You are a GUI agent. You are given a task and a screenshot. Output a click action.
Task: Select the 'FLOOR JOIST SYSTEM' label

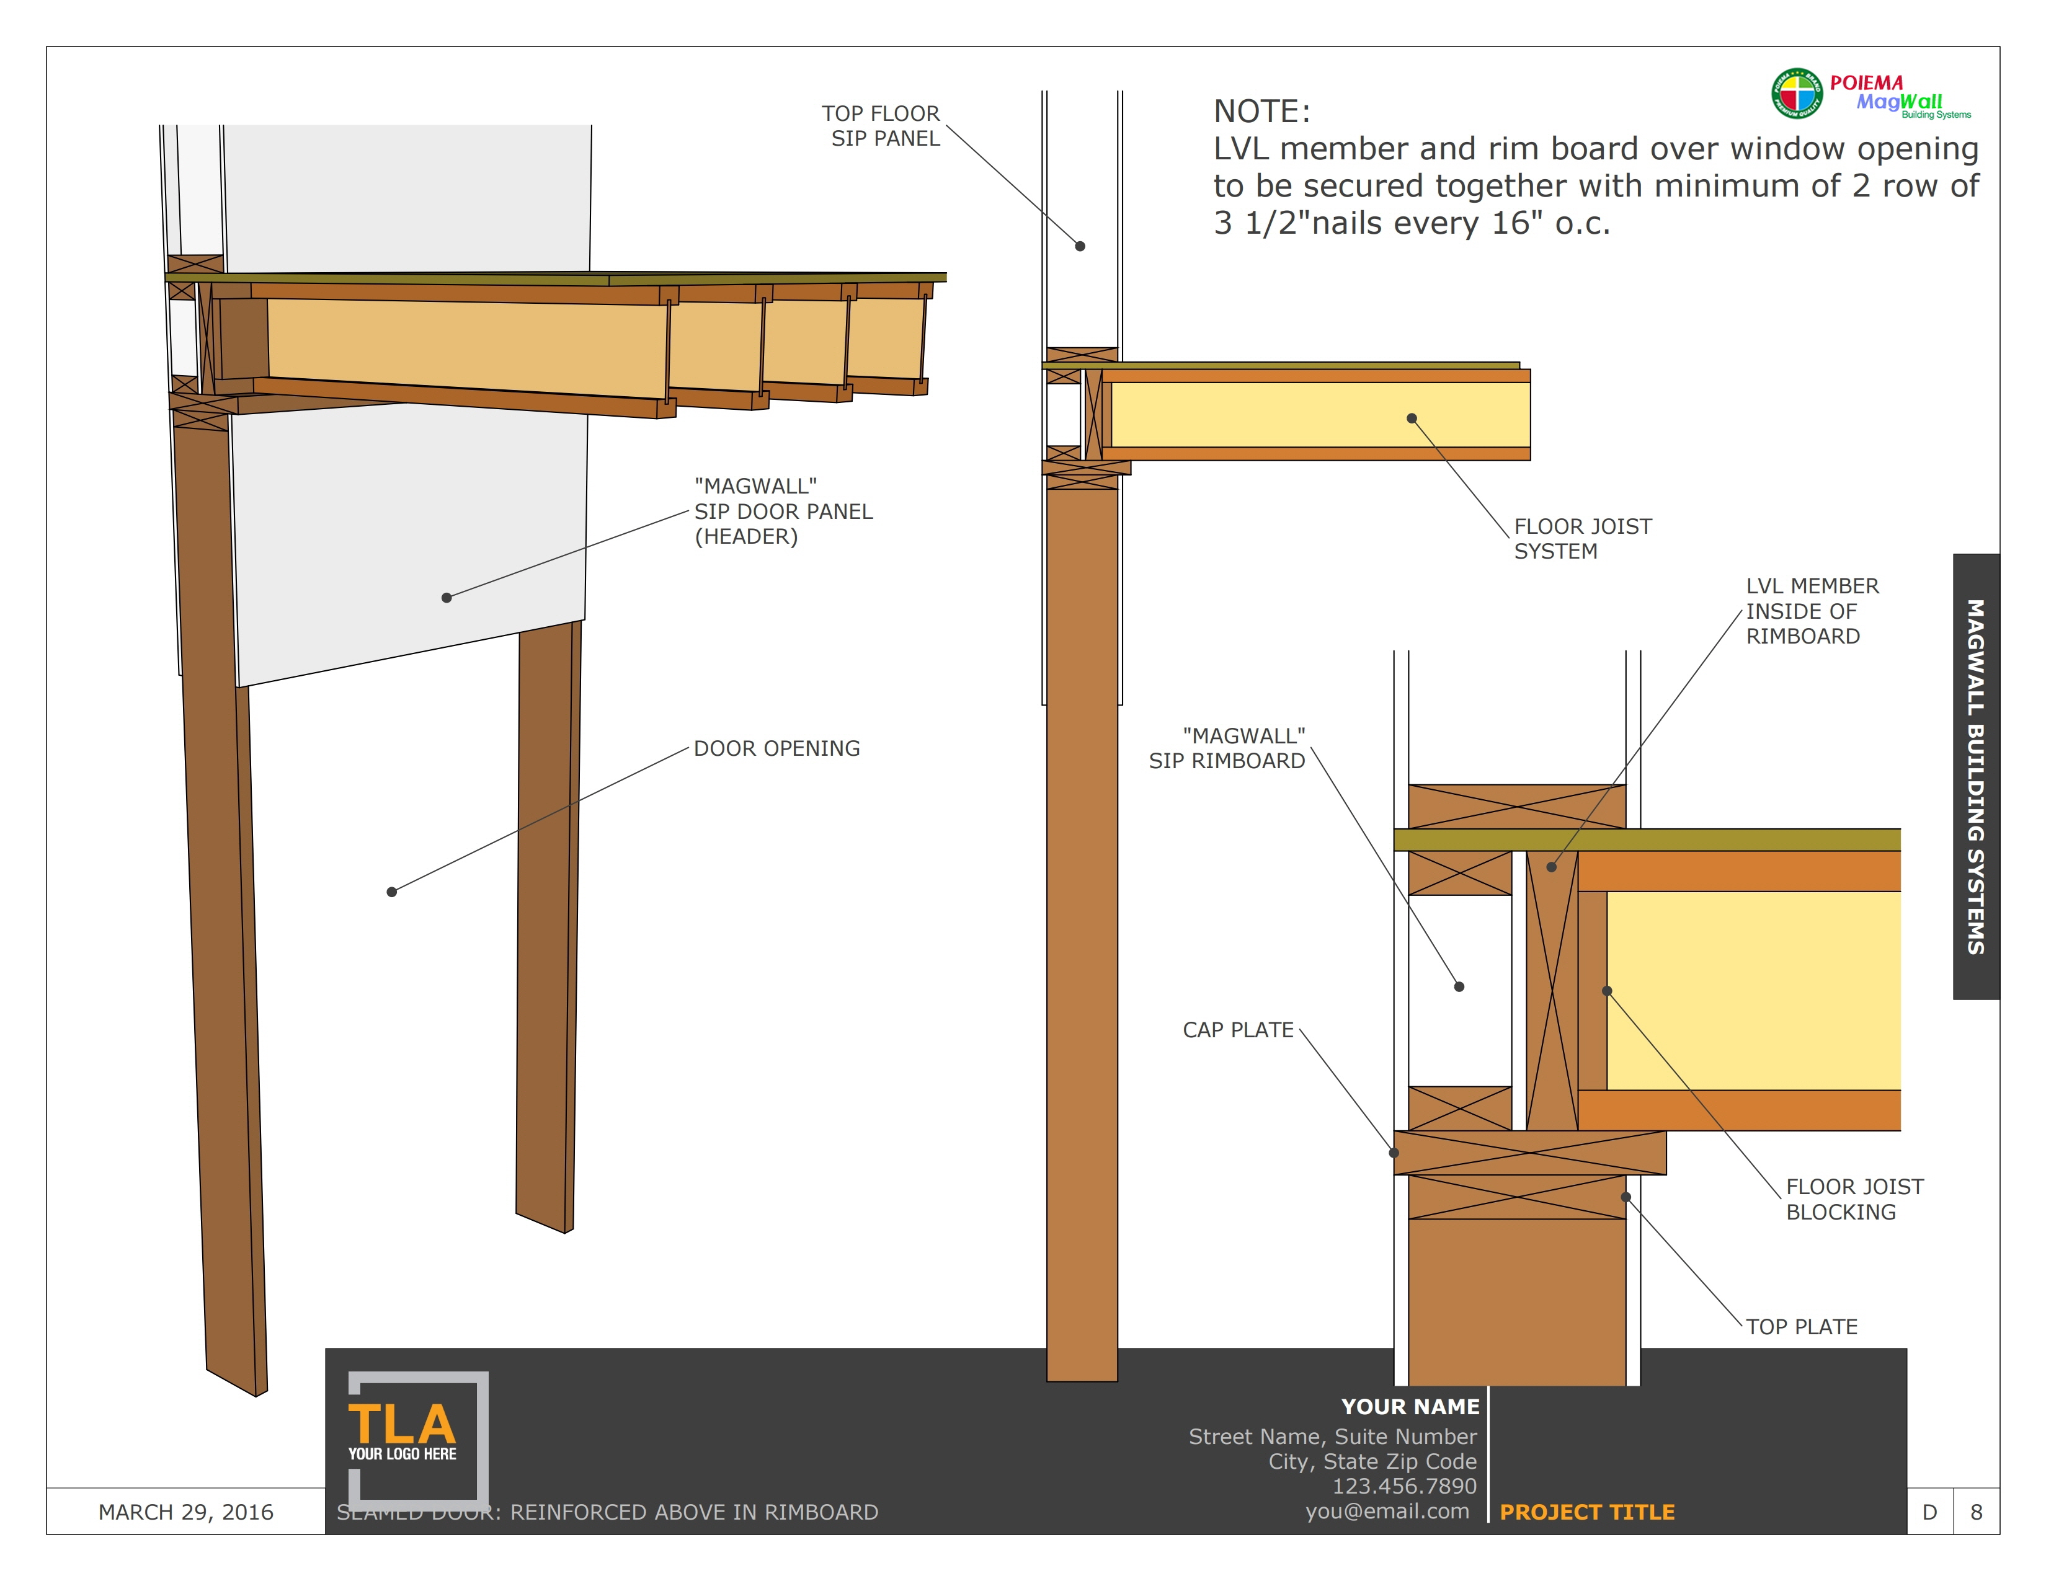click(1582, 539)
